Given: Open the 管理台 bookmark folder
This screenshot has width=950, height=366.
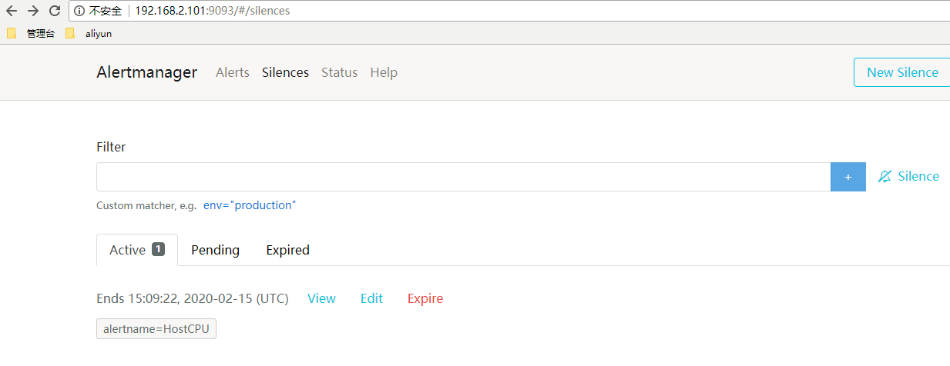Looking at the screenshot, I should point(31,33).
